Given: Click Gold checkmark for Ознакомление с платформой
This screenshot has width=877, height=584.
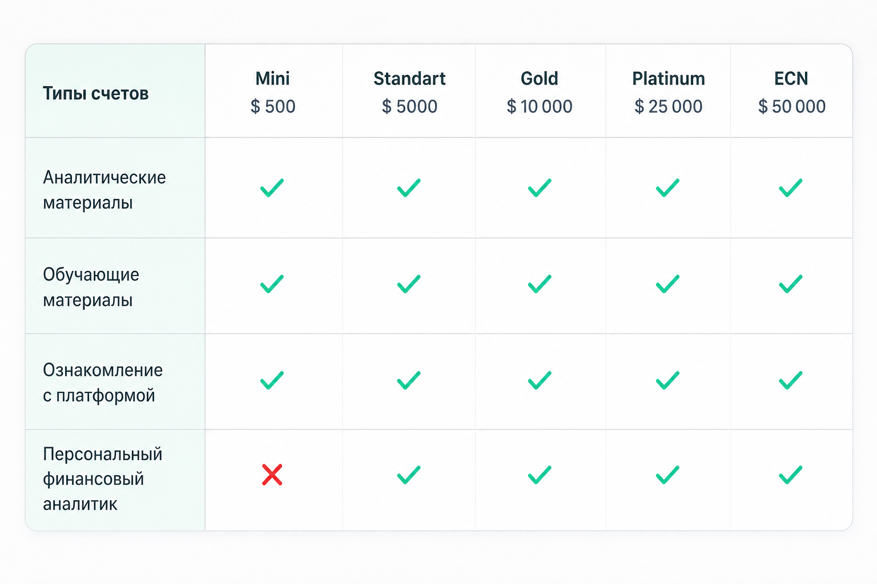Looking at the screenshot, I should [x=540, y=380].
